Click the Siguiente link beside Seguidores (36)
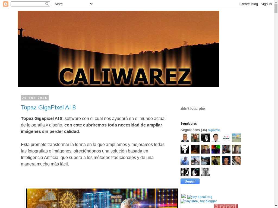The image size is (278, 208). [214, 130]
